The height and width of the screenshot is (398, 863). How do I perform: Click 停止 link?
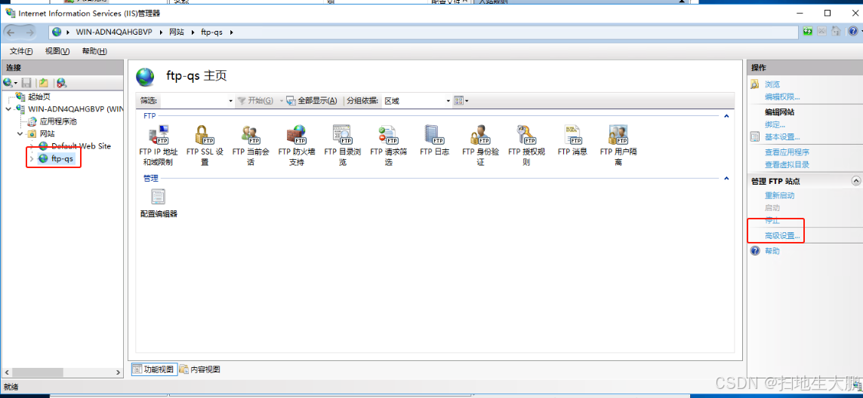(x=772, y=220)
